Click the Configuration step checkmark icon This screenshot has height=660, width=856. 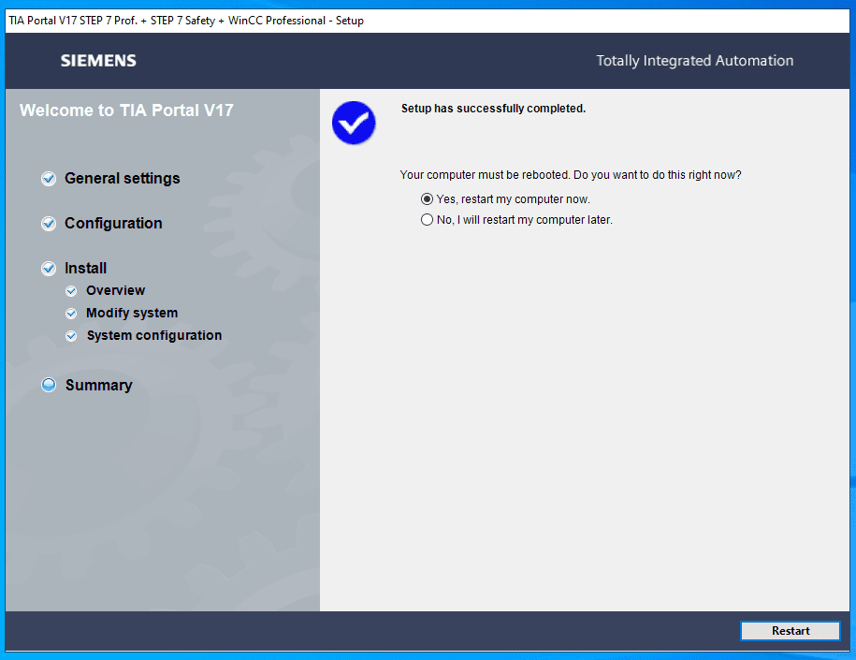coord(49,224)
